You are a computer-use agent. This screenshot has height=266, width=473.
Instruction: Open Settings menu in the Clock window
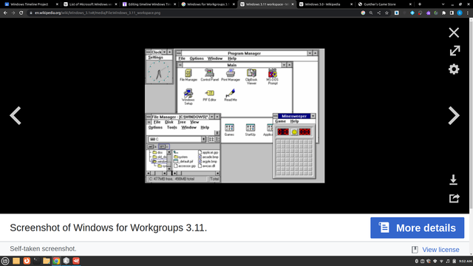pyautogui.click(x=156, y=58)
